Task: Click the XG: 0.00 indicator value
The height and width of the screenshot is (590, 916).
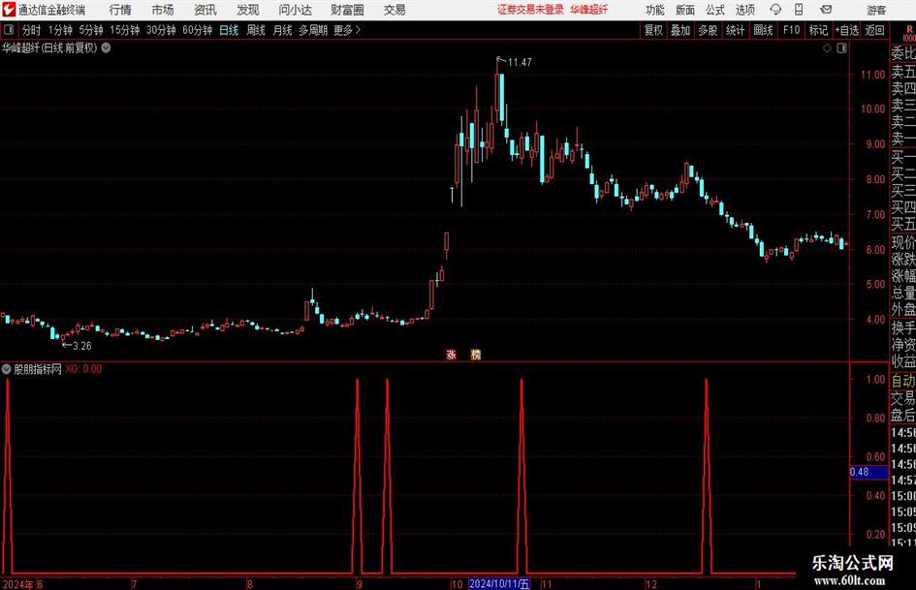Action: (x=83, y=369)
